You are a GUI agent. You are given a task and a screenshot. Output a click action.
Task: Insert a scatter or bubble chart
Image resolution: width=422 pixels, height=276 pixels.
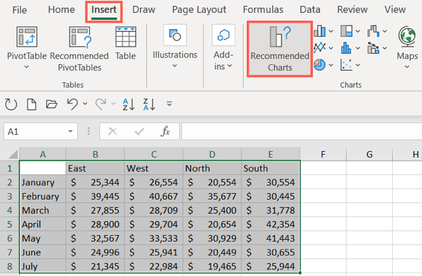[346, 65]
